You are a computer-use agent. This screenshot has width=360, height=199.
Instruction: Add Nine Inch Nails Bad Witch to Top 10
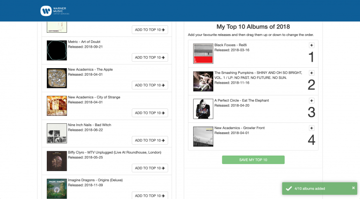[150, 140]
